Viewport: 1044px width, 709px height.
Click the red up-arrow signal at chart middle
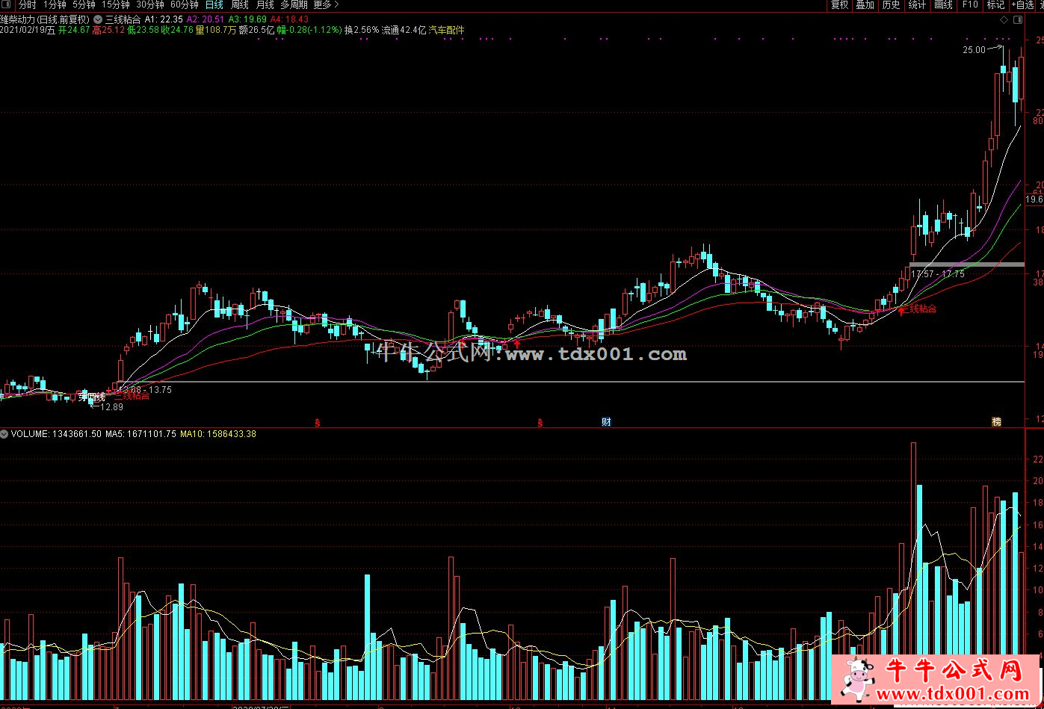(516, 344)
